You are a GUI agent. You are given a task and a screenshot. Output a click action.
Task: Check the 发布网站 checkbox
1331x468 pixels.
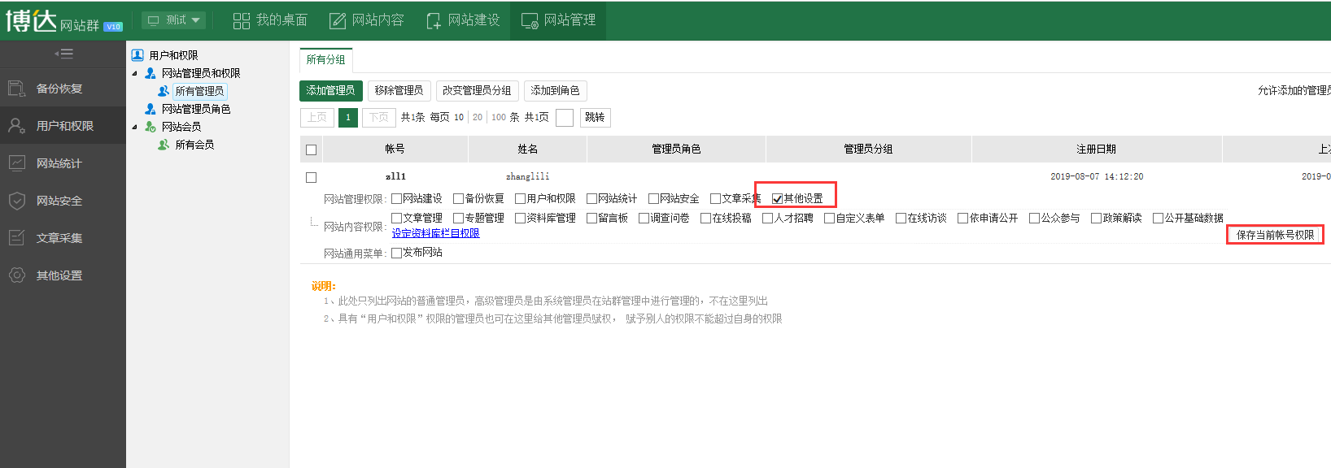397,253
